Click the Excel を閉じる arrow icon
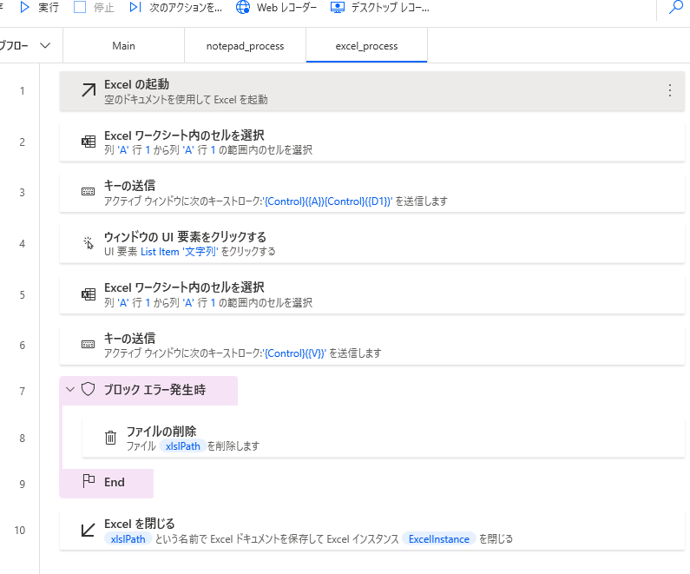 (x=88, y=530)
